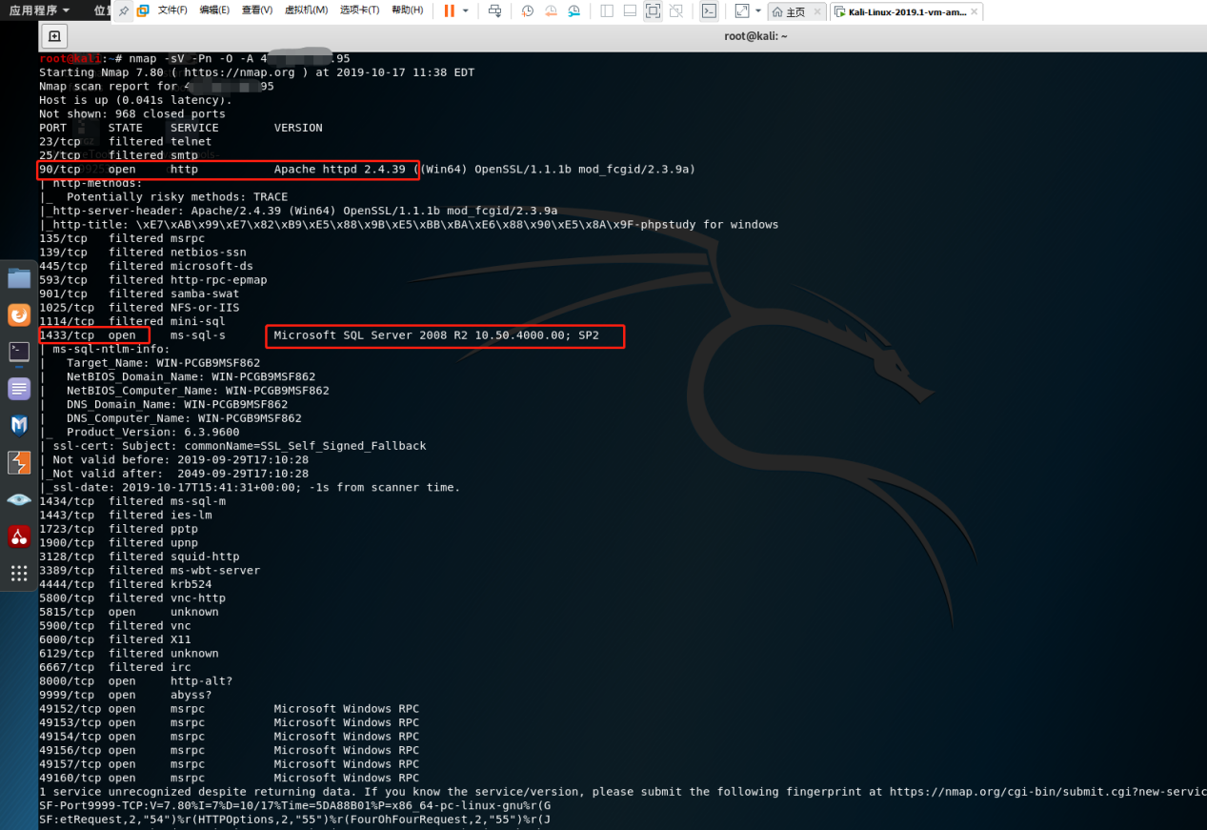Open the 帮助(H) menu
The height and width of the screenshot is (830, 1207).
408,10
